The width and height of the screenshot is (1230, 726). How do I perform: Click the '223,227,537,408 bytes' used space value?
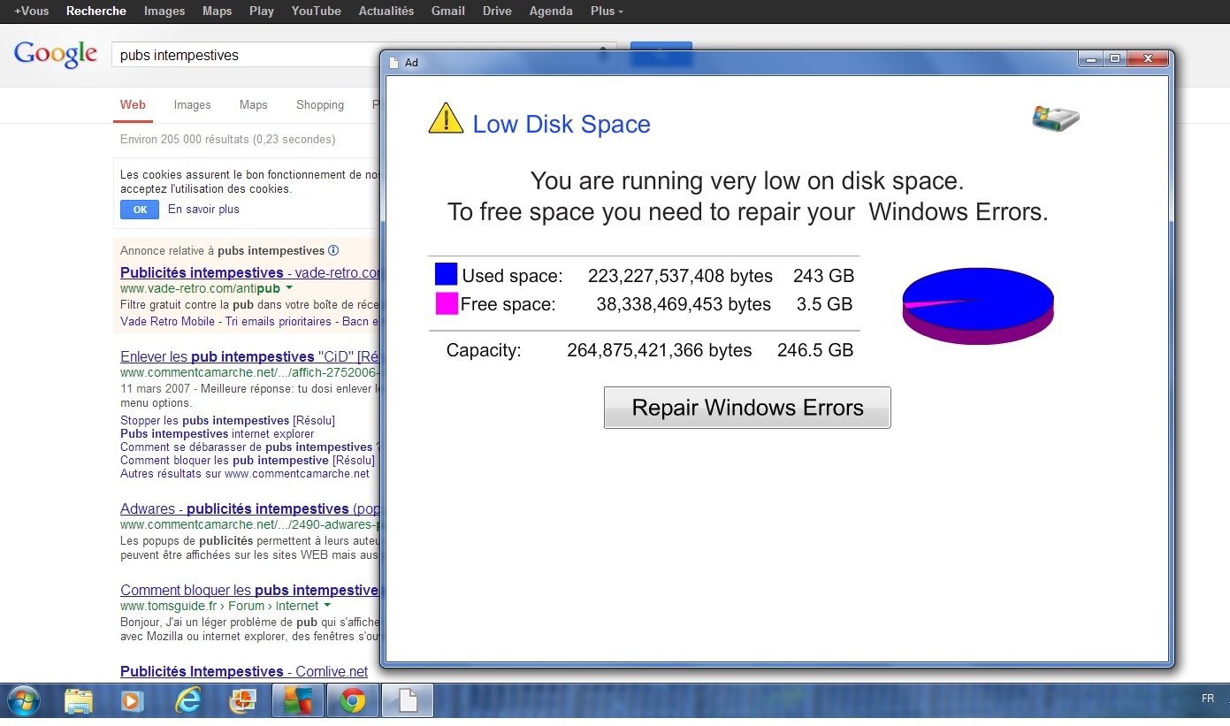(680, 276)
